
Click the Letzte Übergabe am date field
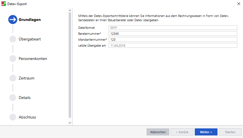pos(173,46)
